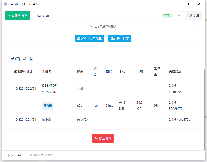Click the 94ms latency value
207x162 pixels.
tap(109, 106)
